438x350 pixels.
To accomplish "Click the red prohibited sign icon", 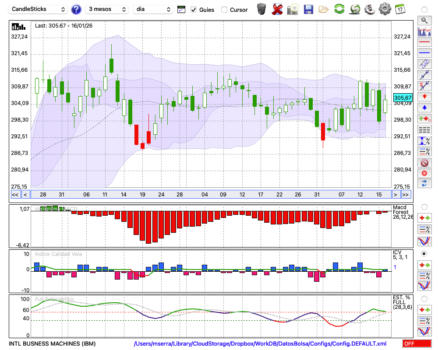I will pyautogui.click(x=424, y=162).
